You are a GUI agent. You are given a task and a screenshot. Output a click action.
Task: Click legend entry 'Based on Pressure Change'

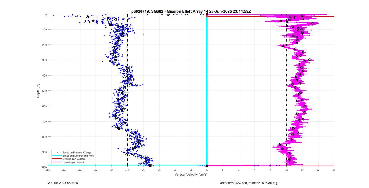point(77,152)
